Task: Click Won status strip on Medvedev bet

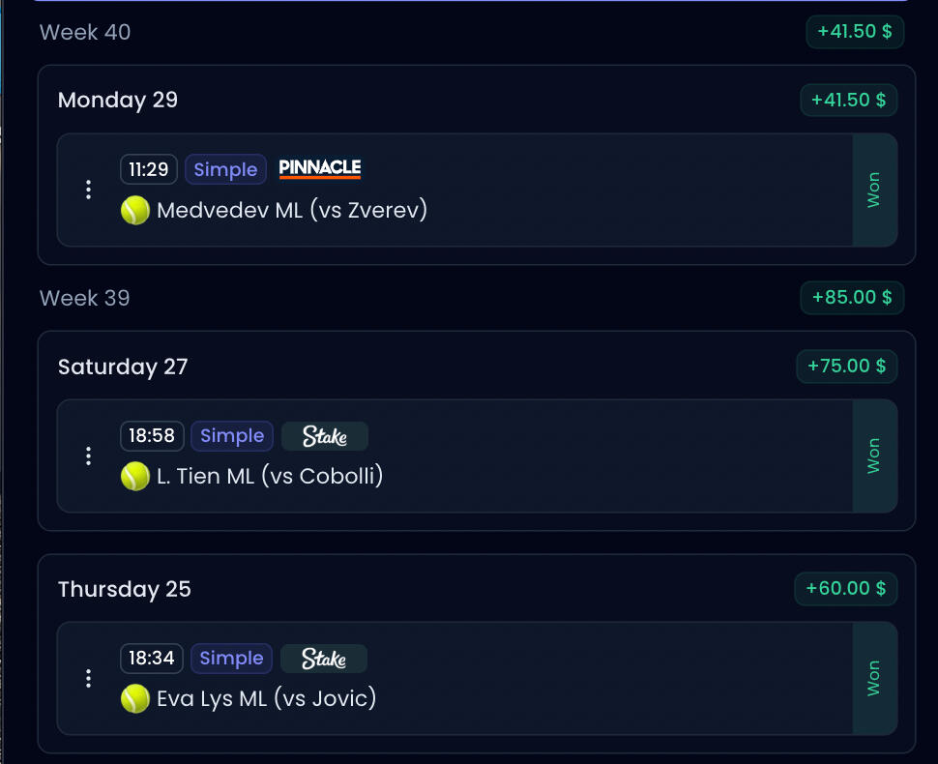Action: [x=874, y=190]
